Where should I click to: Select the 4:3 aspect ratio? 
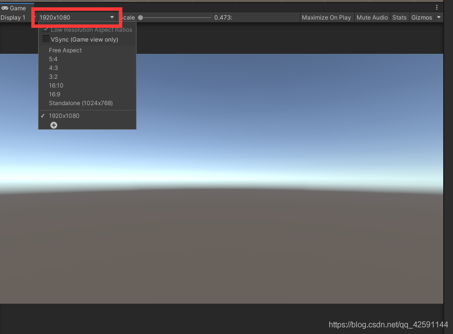pos(87,68)
